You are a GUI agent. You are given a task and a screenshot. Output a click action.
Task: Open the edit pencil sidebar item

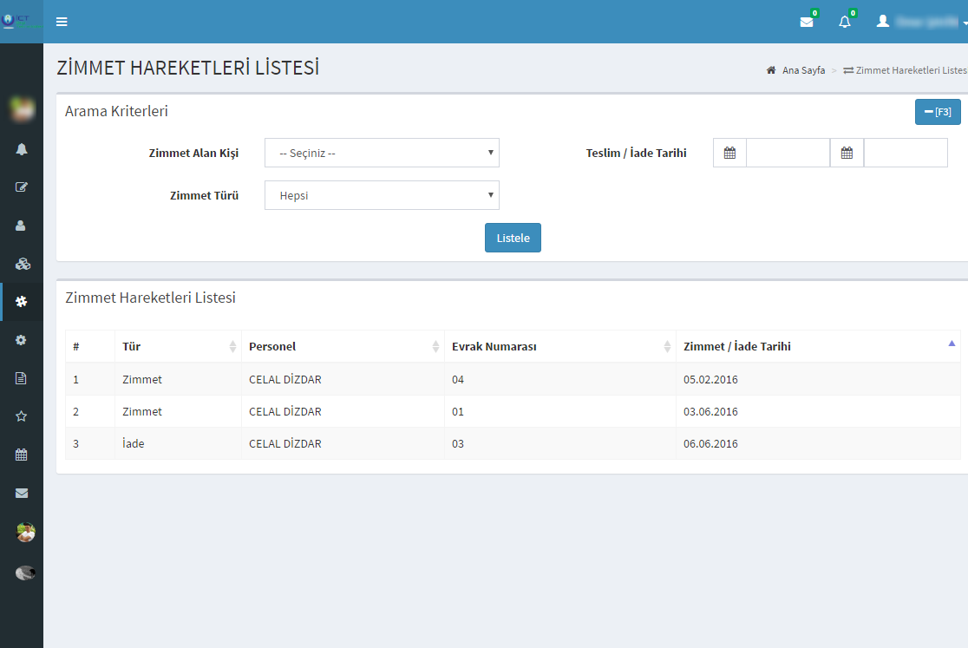pyautogui.click(x=22, y=187)
